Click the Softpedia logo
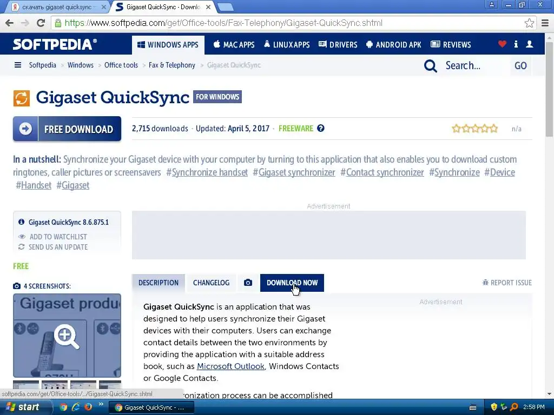 (x=55, y=44)
